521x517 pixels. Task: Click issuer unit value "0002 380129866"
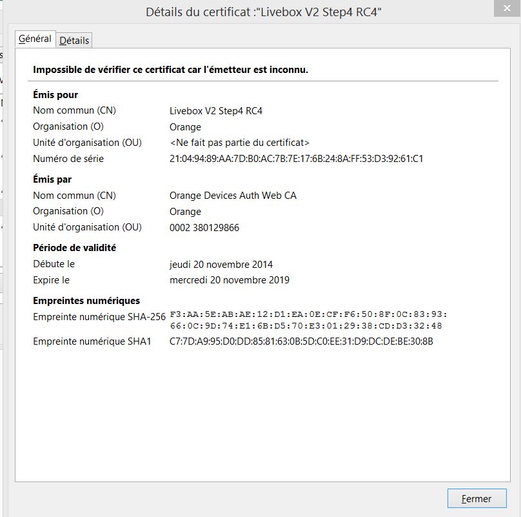coord(204,227)
